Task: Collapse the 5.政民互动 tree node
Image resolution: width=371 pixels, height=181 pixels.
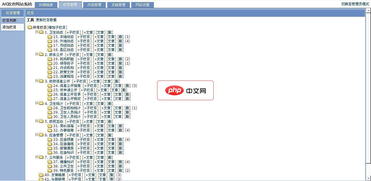Action: pos(37,121)
